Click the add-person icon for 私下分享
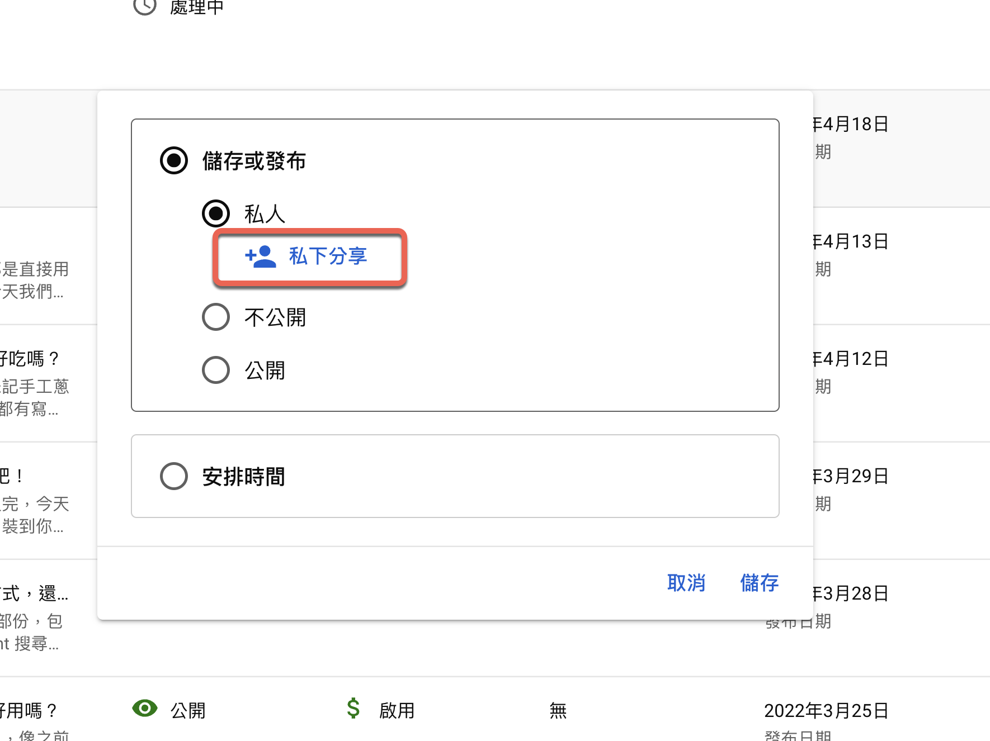This screenshot has width=990, height=741. [x=260, y=256]
